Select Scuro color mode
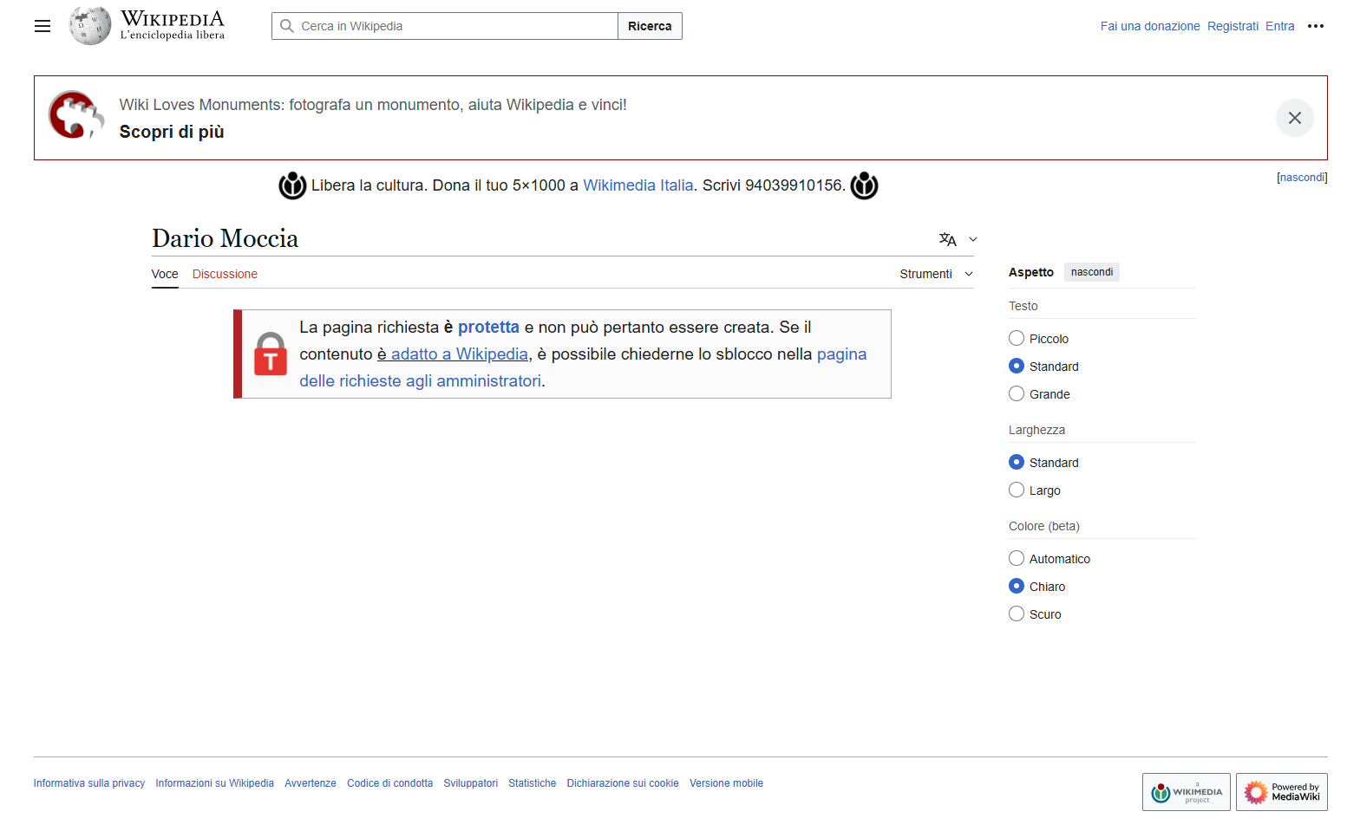This screenshot has width=1360, height=818. point(1017,613)
